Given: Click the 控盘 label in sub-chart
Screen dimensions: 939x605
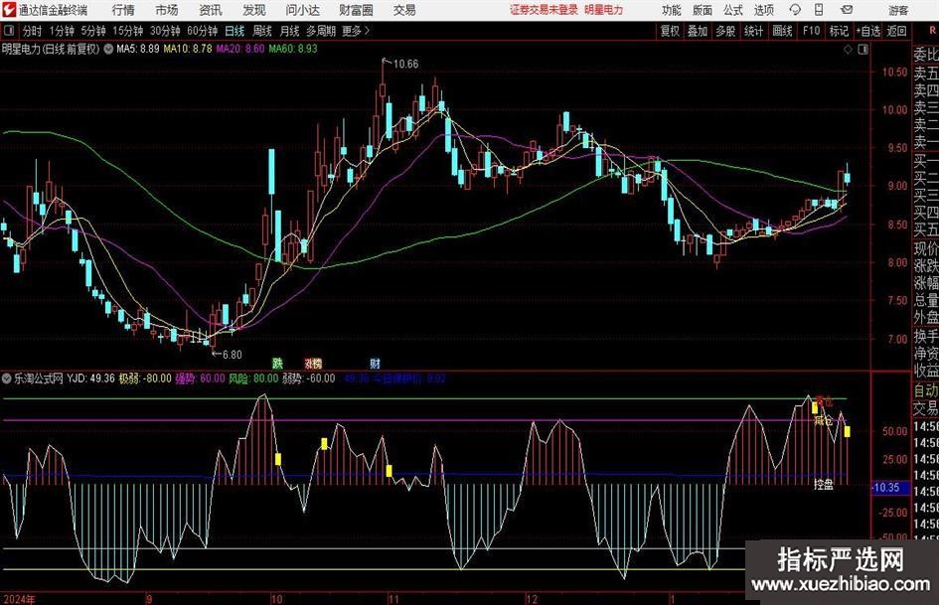Looking at the screenshot, I should tap(824, 484).
